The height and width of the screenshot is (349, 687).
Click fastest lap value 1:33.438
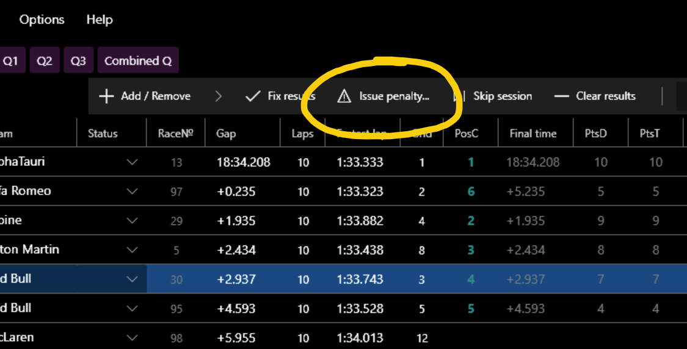pos(360,250)
